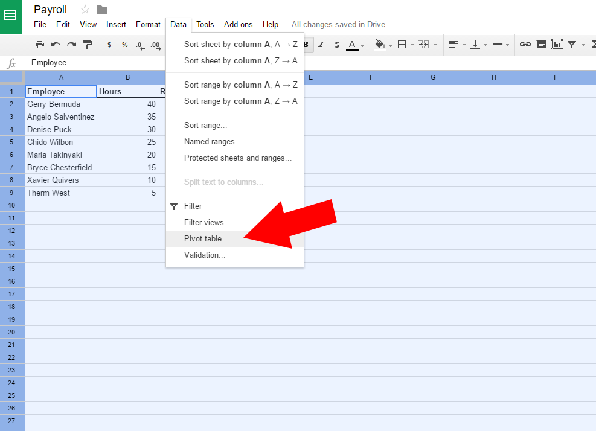Open the text color picker

pos(353,45)
